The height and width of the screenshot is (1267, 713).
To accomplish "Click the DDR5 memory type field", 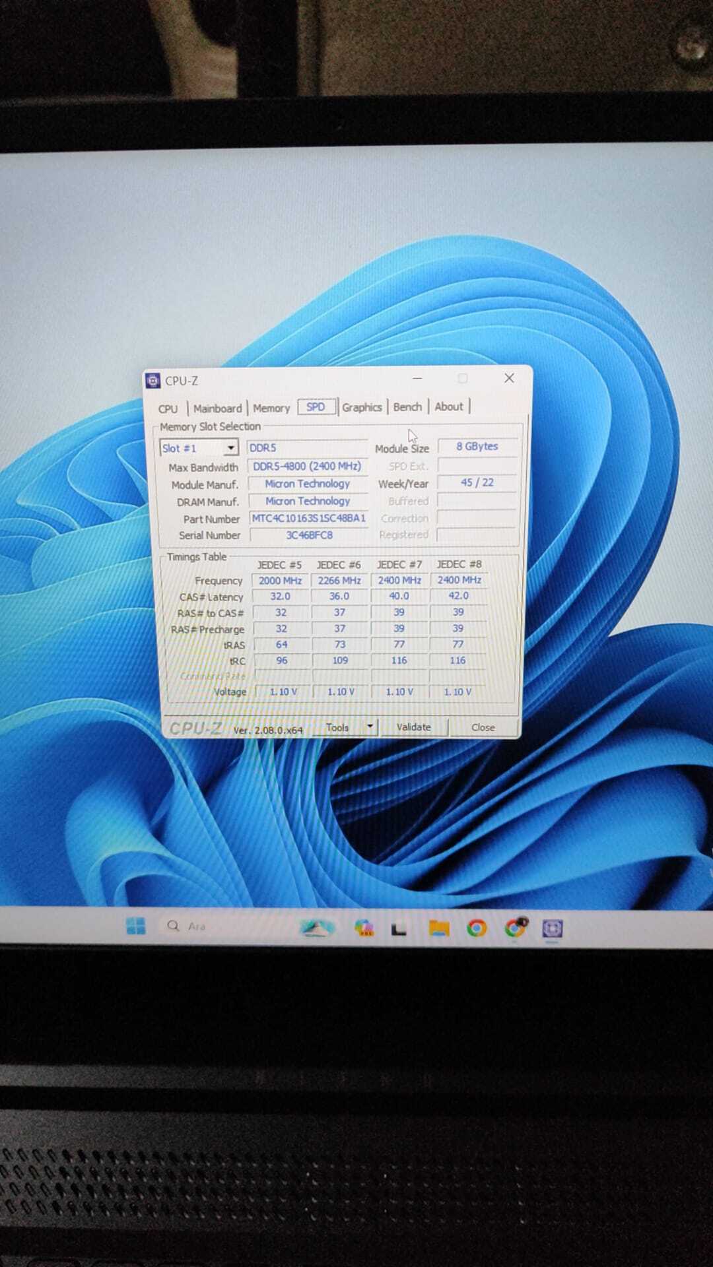I will pyautogui.click(x=307, y=447).
